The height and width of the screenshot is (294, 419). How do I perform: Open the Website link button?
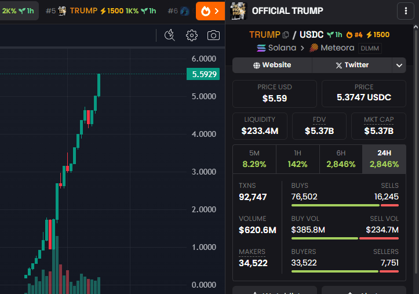tap(272, 65)
